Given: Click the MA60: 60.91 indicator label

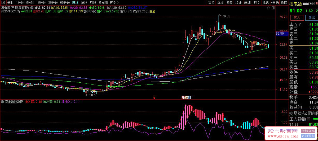Looking at the screenshot, I should (x=97, y=8).
